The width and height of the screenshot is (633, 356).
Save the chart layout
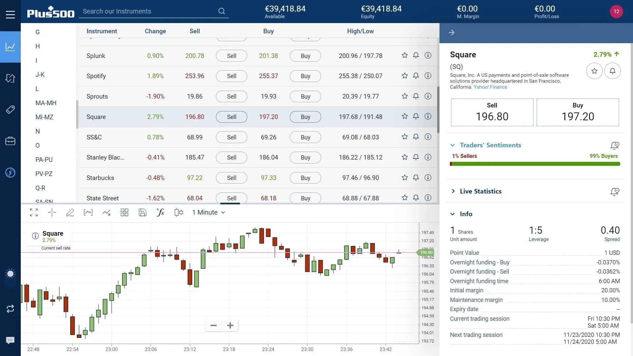(142, 212)
